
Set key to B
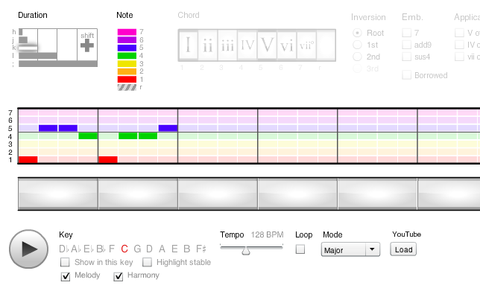(x=187, y=249)
